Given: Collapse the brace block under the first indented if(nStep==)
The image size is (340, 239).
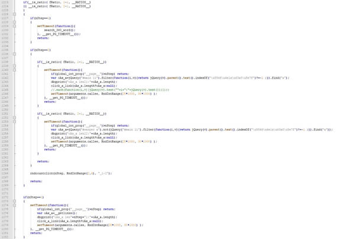Looking at the screenshot, I should [x=14, y=22].
